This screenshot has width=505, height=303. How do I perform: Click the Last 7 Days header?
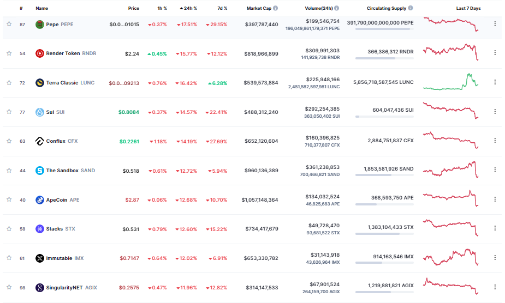468,8
